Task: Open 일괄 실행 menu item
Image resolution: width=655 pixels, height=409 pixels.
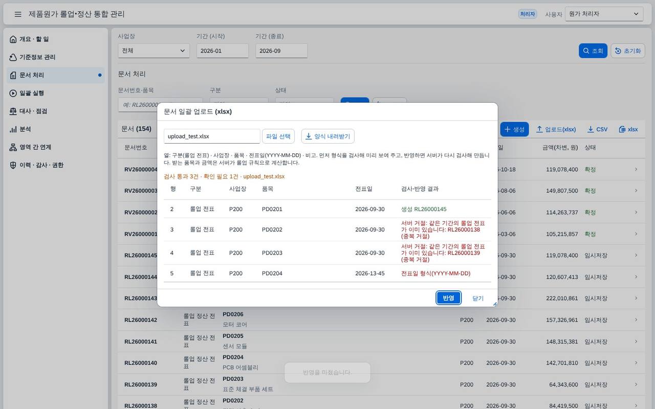Action: tap(56, 93)
